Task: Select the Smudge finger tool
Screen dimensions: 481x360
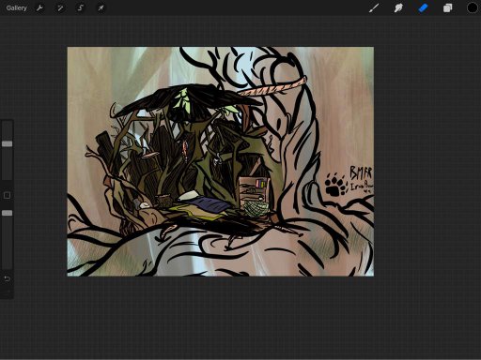Action: point(398,7)
